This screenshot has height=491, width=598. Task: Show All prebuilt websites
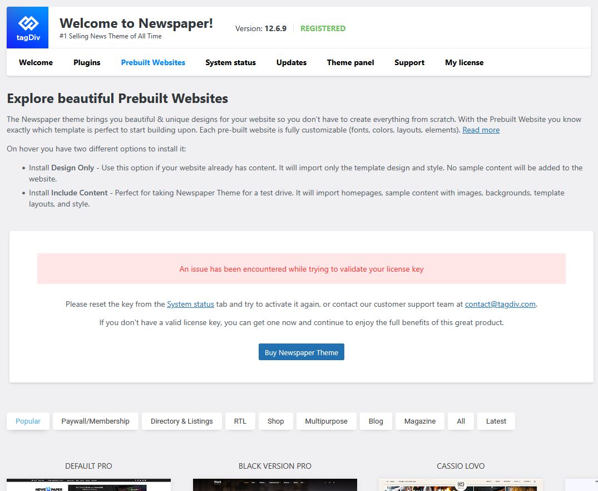[461, 421]
